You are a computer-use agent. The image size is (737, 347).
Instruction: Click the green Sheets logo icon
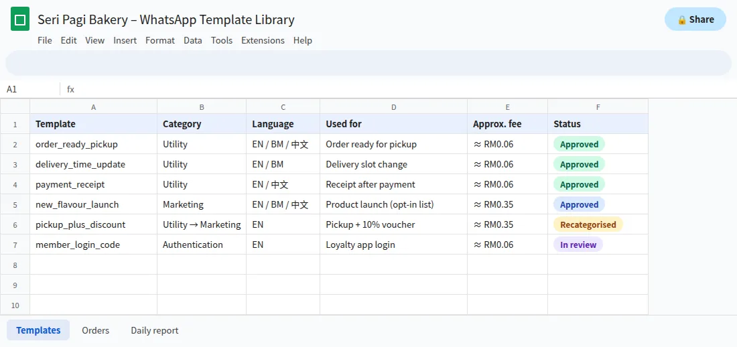(20, 19)
